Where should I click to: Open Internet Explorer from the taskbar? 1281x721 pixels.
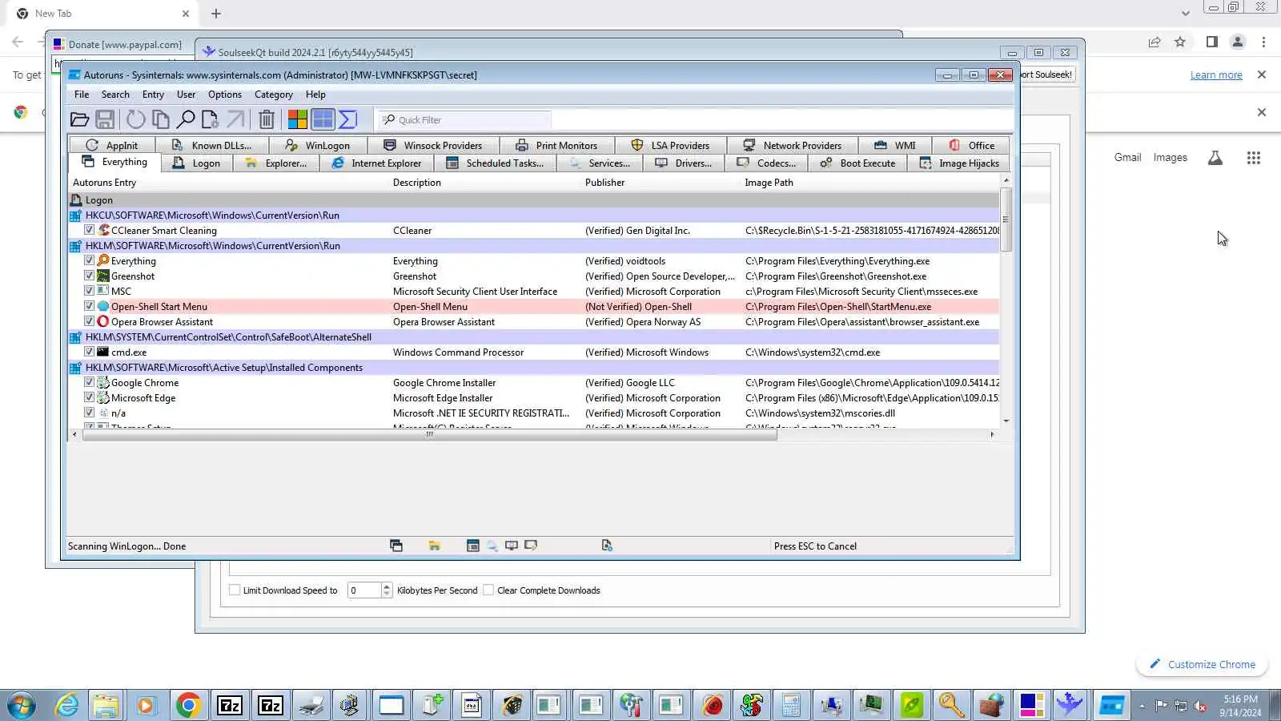click(x=66, y=705)
